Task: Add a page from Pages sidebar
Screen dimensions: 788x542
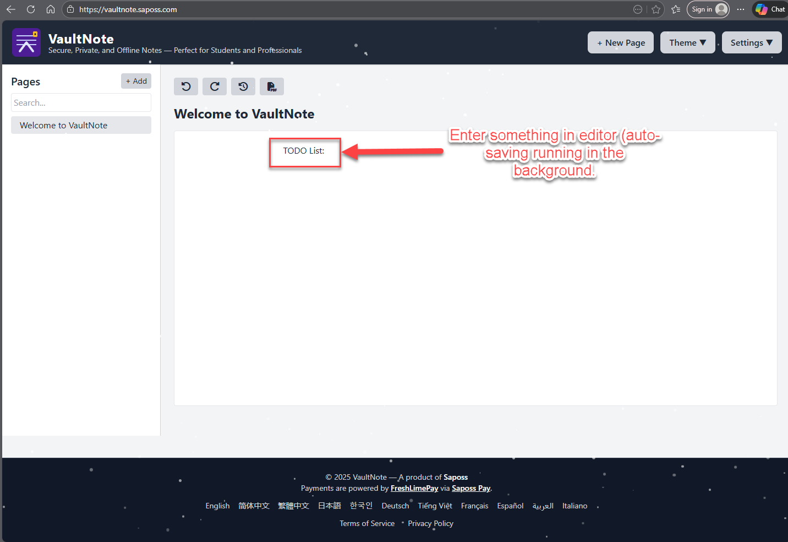Action: [x=136, y=81]
